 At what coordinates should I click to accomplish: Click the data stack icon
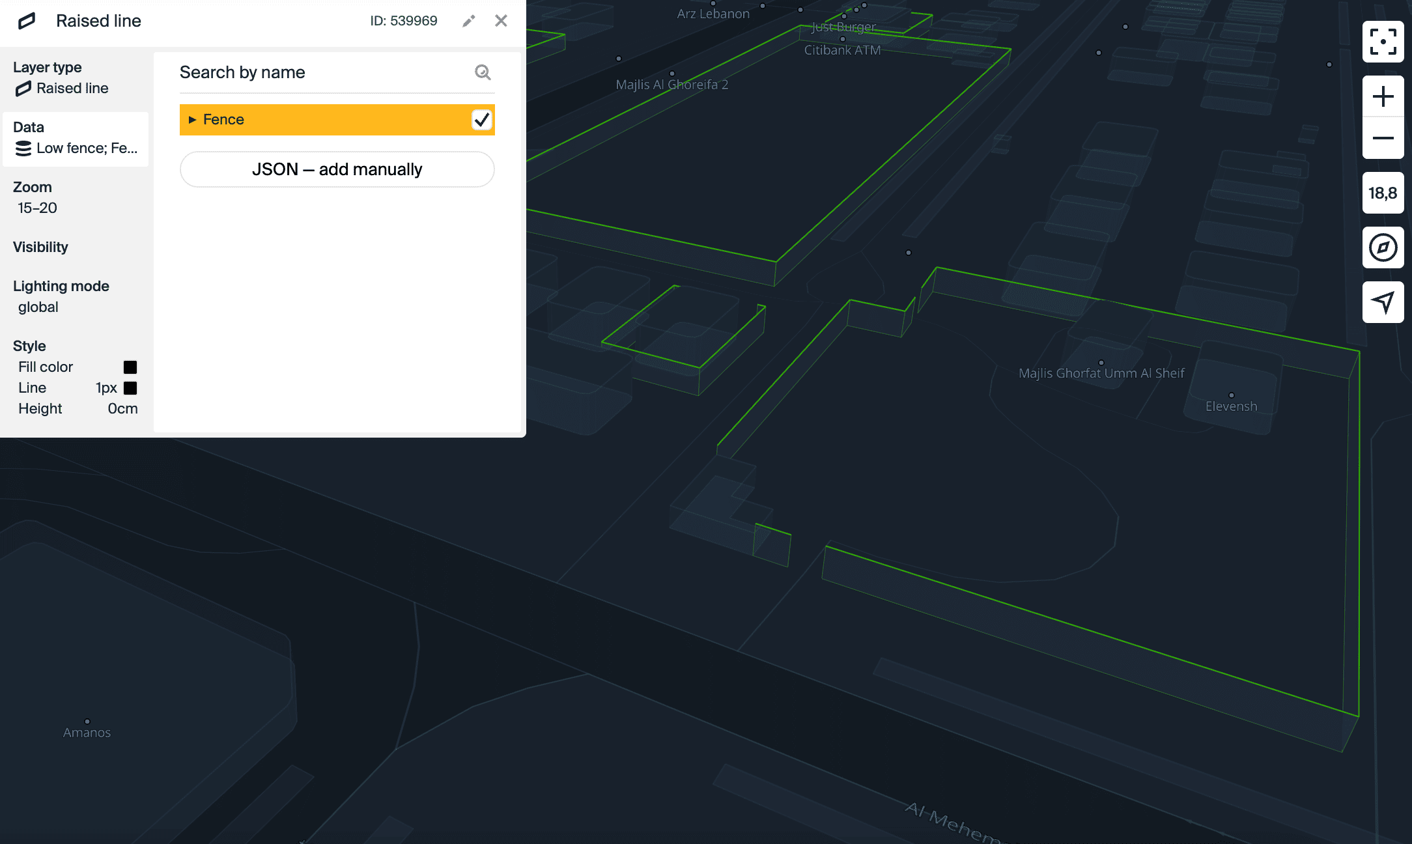point(23,148)
